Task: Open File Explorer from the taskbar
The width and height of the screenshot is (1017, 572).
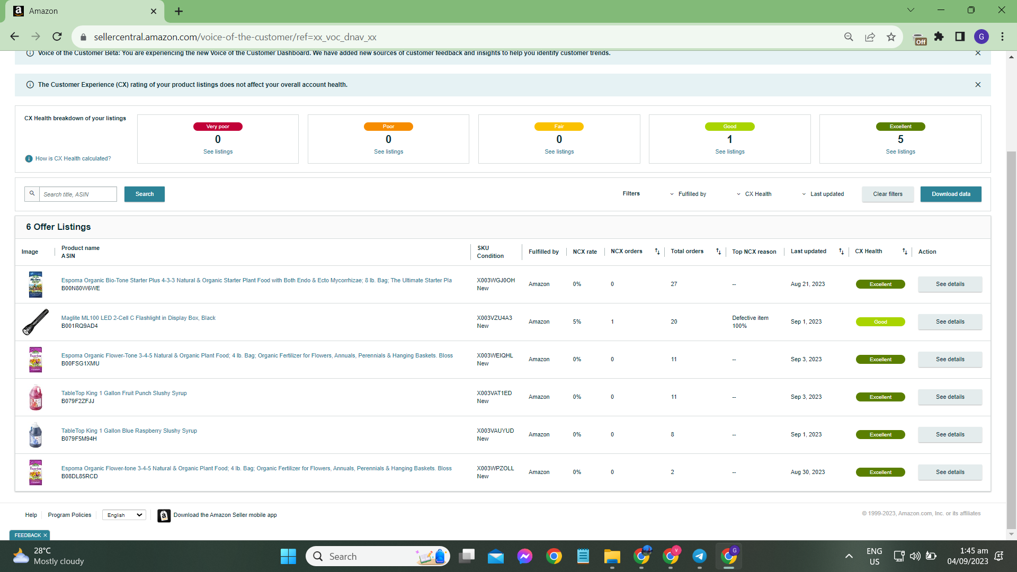Action: click(612, 557)
